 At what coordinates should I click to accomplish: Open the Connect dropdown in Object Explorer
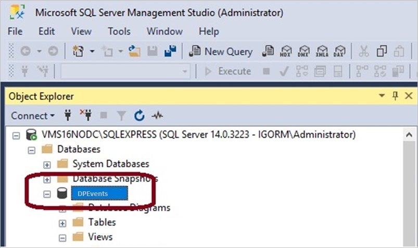click(x=33, y=115)
